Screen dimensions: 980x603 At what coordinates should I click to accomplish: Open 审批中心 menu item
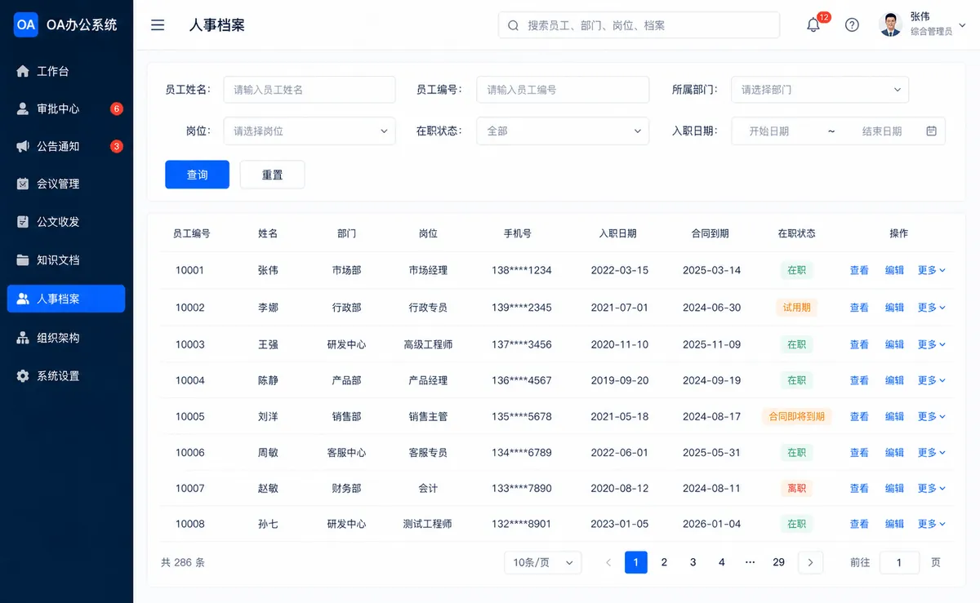[66, 109]
